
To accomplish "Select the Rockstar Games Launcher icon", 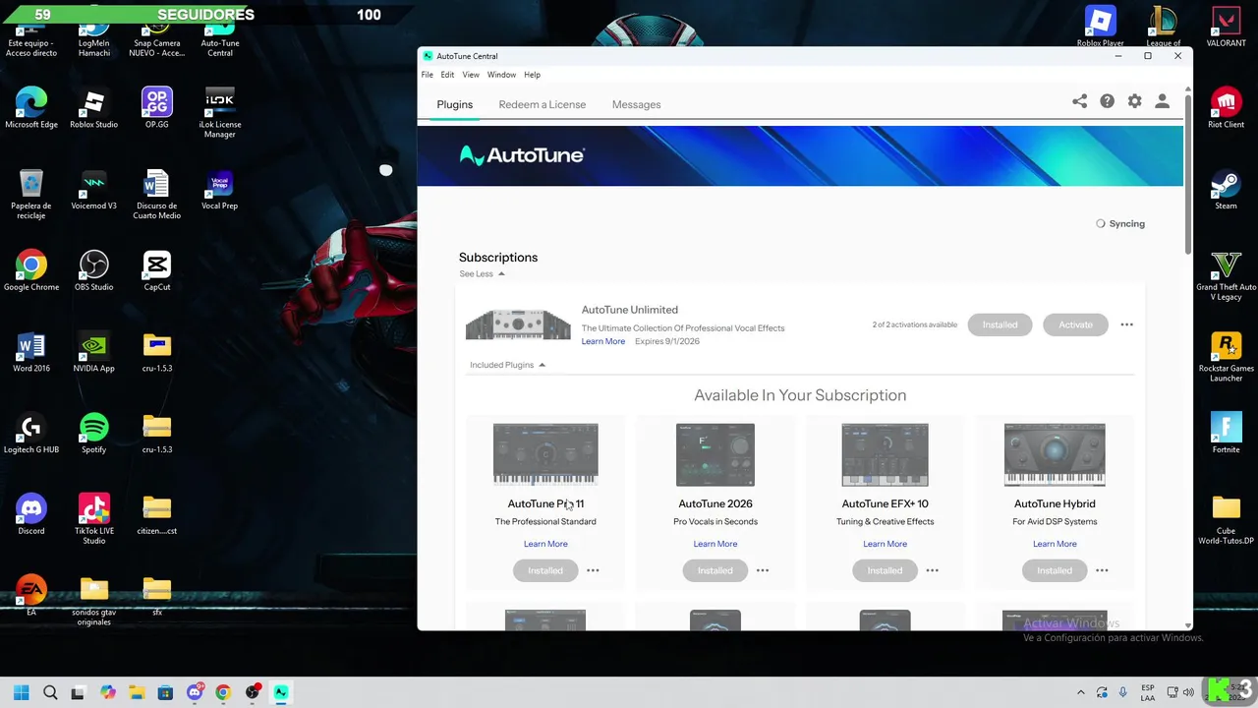I will point(1226,357).
